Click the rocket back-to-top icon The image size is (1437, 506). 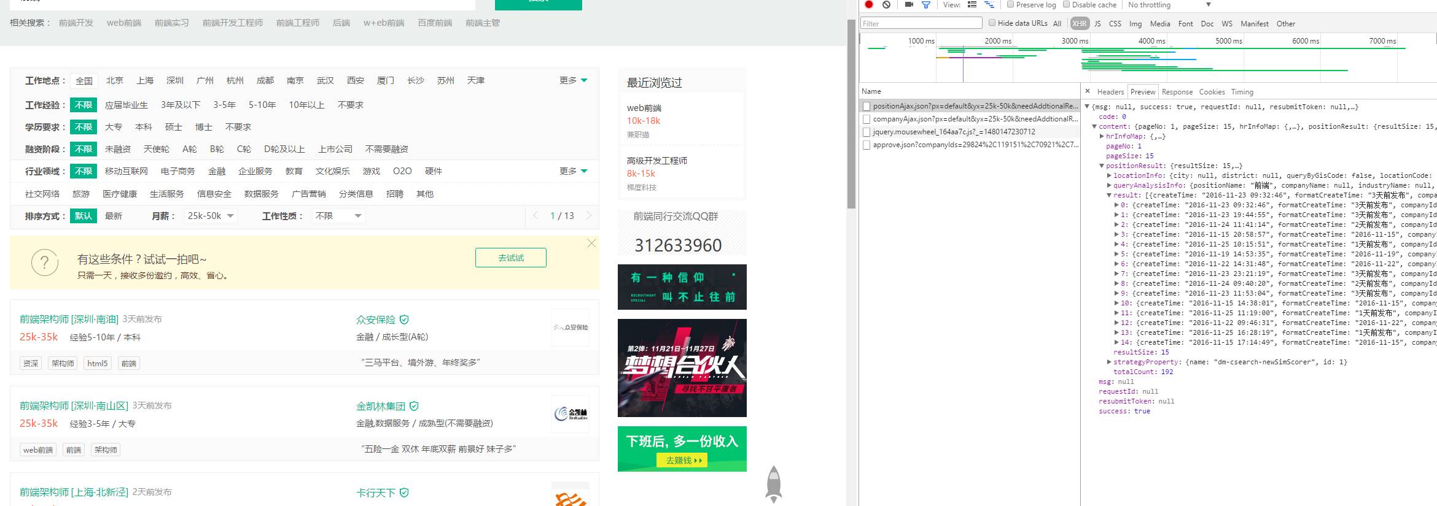click(774, 484)
